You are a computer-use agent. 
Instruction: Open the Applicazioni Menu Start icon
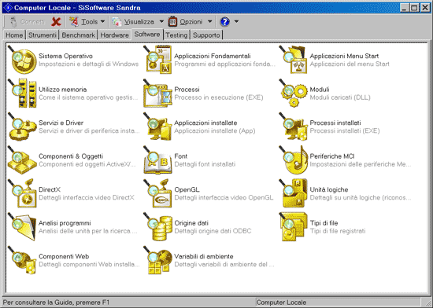pyautogui.click(x=294, y=60)
